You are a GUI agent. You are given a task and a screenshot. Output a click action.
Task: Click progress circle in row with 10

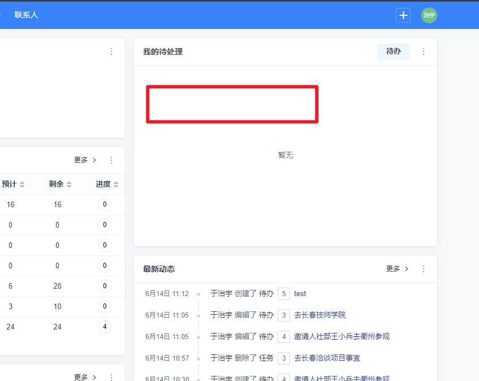click(x=105, y=306)
